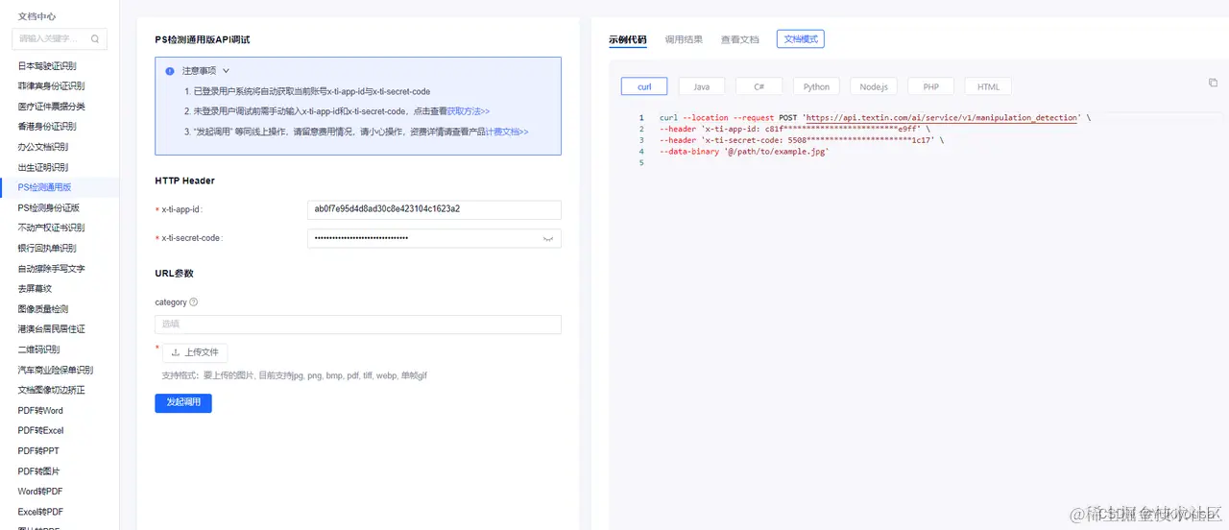The width and height of the screenshot is (1229, 530).
Task: Select the C# code tab
Action: 759,86
